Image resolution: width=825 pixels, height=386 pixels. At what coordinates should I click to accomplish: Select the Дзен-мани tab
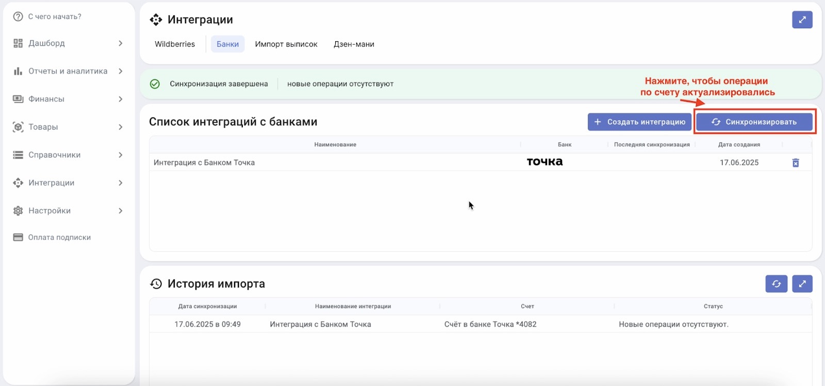[354, 44]
